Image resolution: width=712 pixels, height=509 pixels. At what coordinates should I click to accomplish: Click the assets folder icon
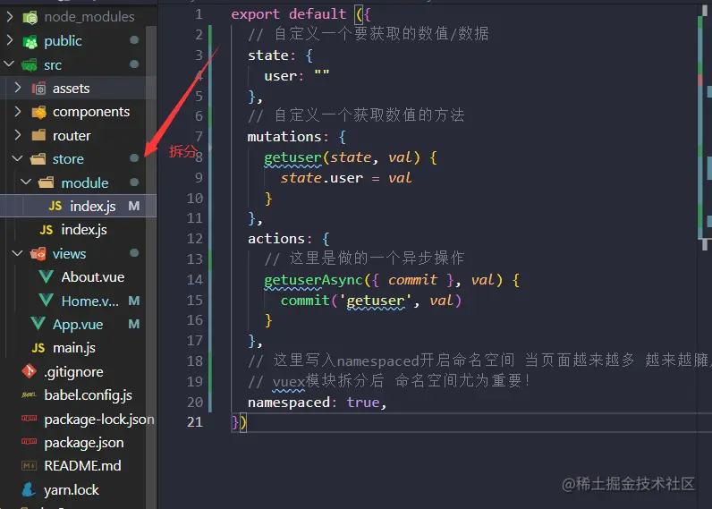pos(39,88)
